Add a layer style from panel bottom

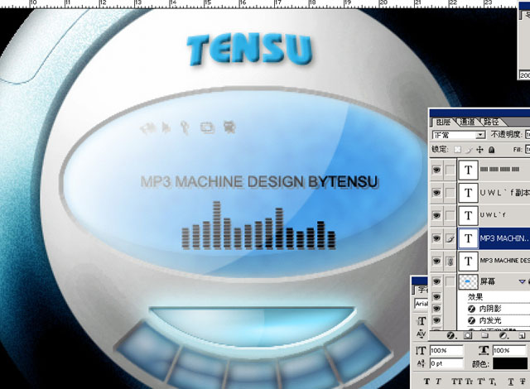click(x=451, y=335)
